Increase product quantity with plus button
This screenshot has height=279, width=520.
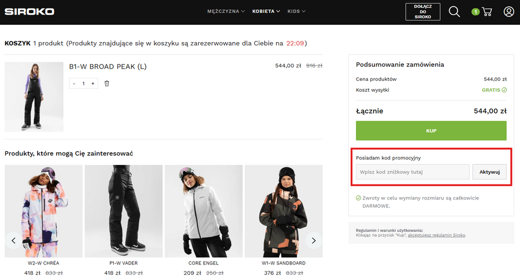(93, 84)
